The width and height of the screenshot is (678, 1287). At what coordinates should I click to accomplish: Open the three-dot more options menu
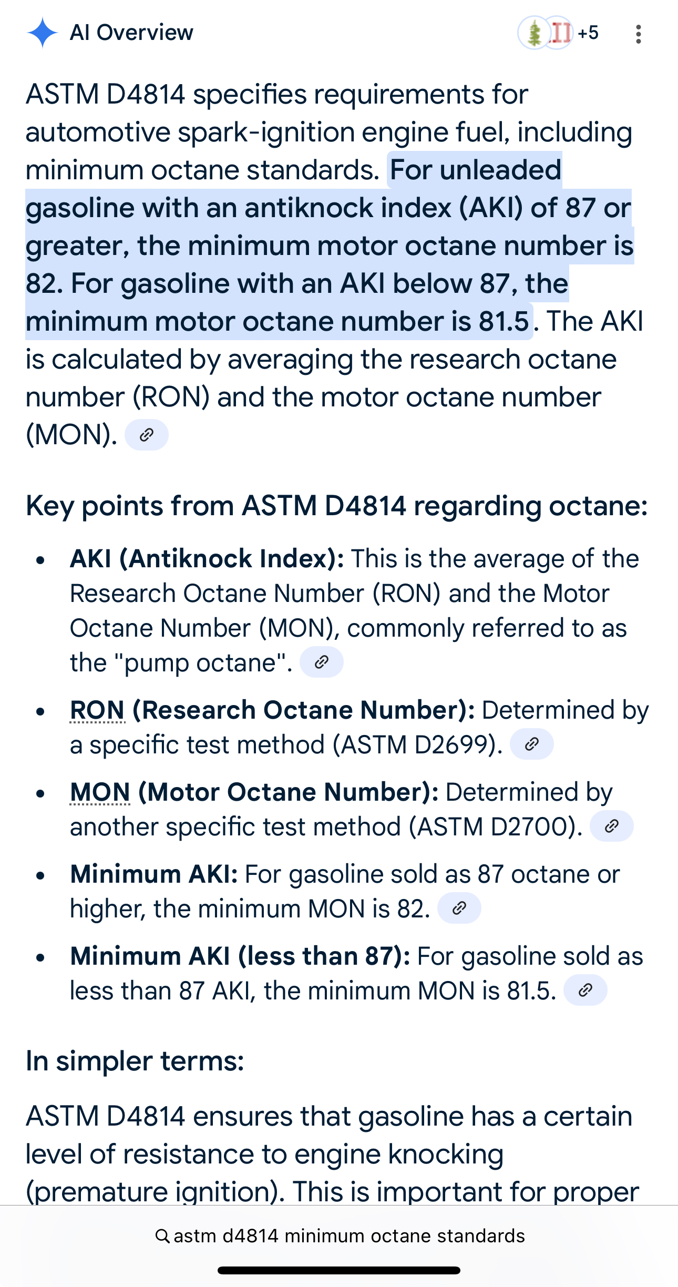(x=638, y=34)
